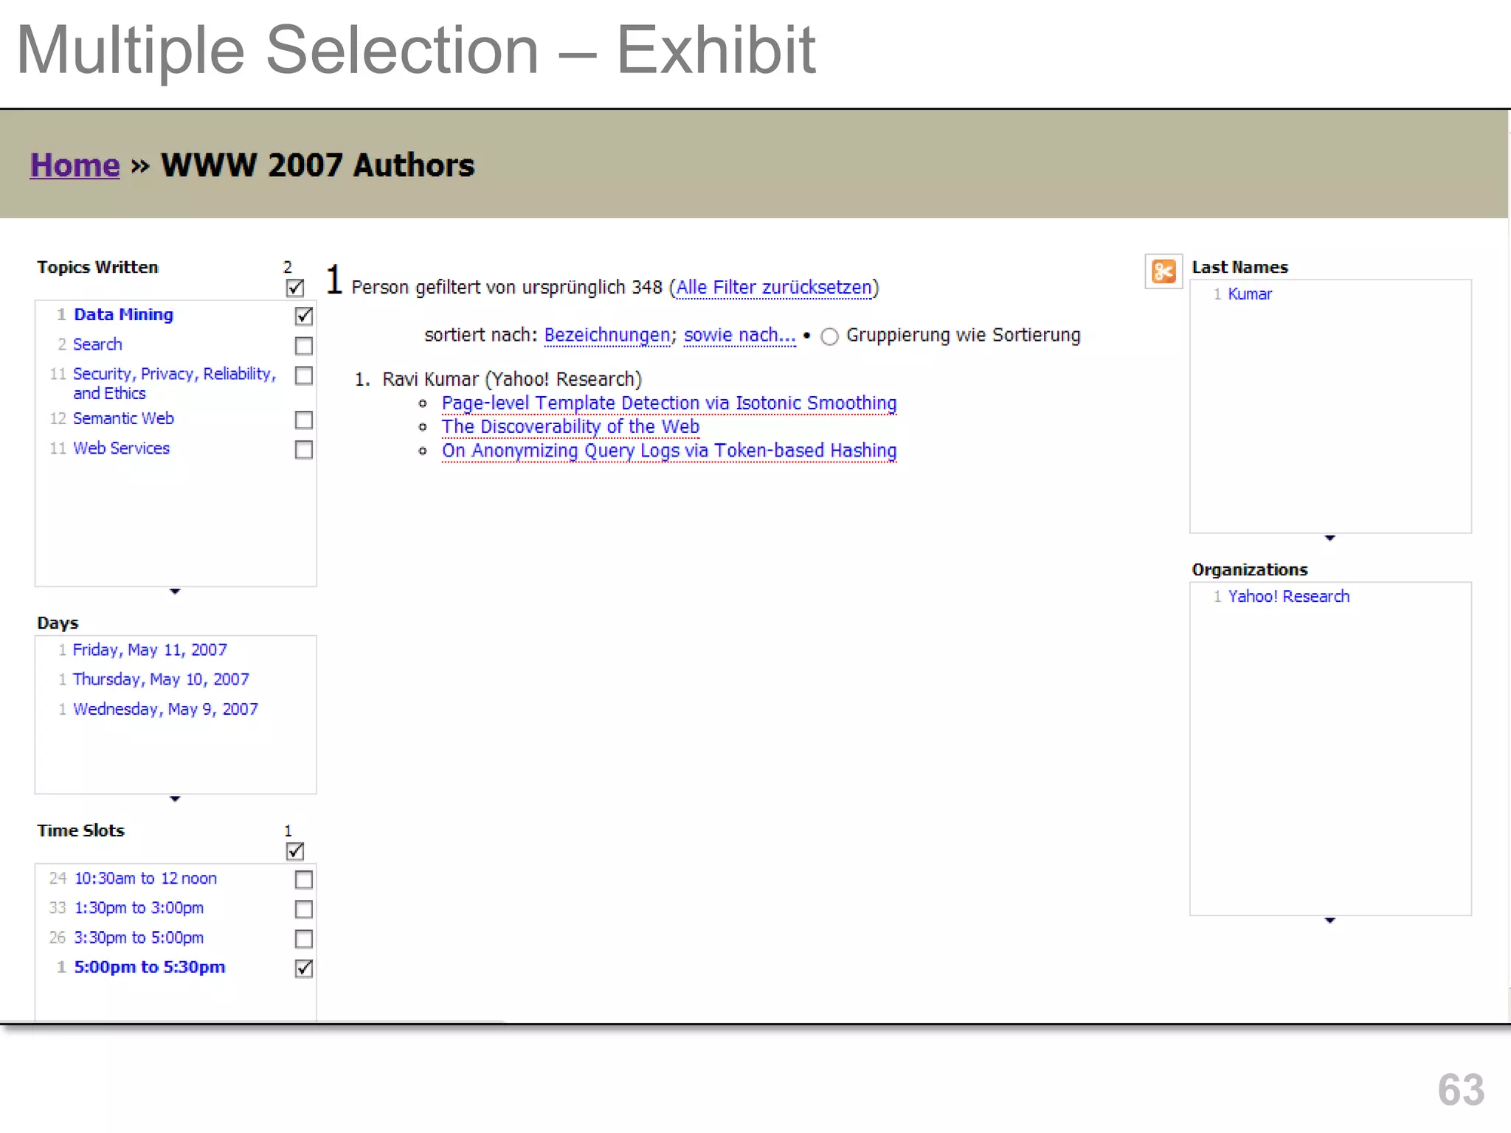Expand the Days list with bottom arrow

(175, 799)
